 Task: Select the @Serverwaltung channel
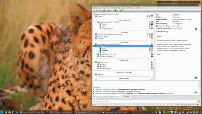(107, 28)
